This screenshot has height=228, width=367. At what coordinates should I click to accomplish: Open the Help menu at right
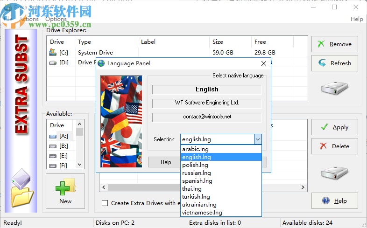click(x=357, y=19)
